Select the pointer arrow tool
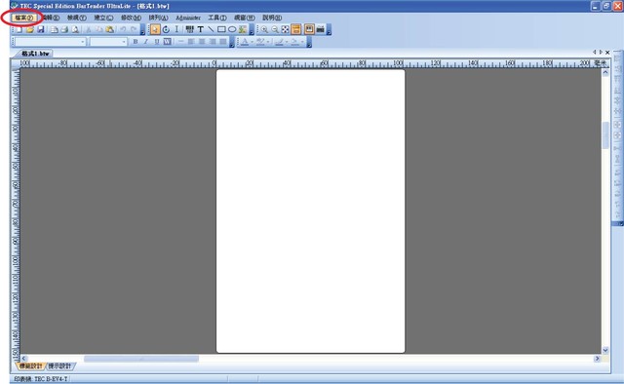Viewport: 624px width, 384px height. (x=155, y=29)
